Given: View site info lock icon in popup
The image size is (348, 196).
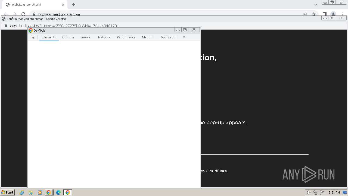Looking at the screenshot, I should (x=6, y=26).
